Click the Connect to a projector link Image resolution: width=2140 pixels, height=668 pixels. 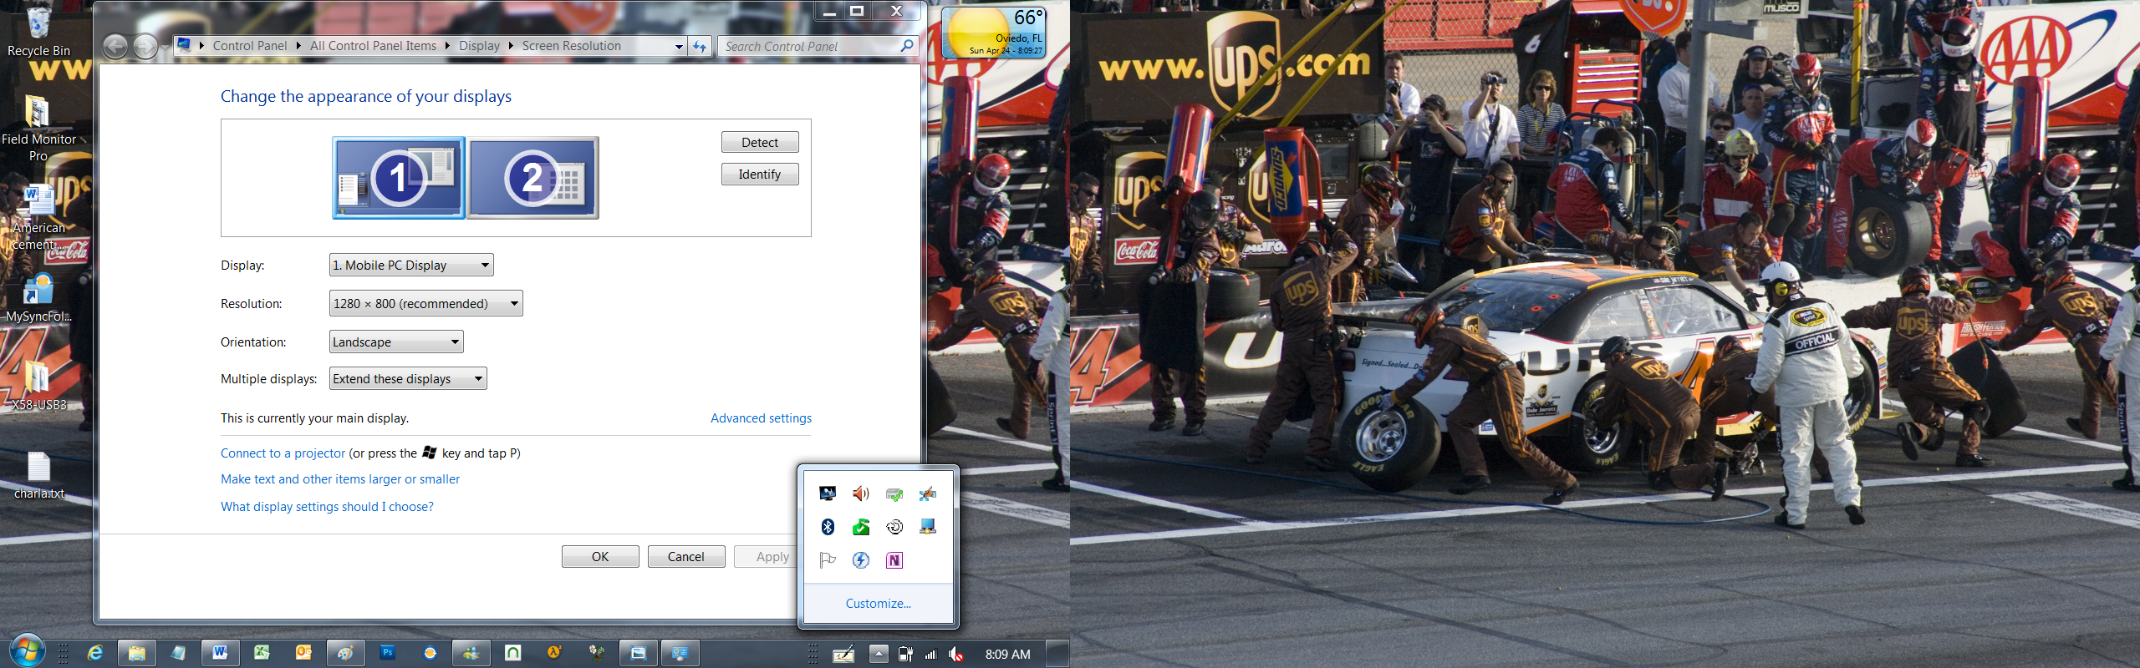pyautogui.click(x=283, y=453)
